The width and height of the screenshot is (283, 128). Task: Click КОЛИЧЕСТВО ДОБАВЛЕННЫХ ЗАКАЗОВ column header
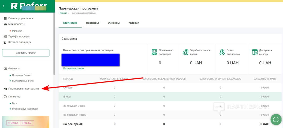pyautogui.click(x=164, y=79)
